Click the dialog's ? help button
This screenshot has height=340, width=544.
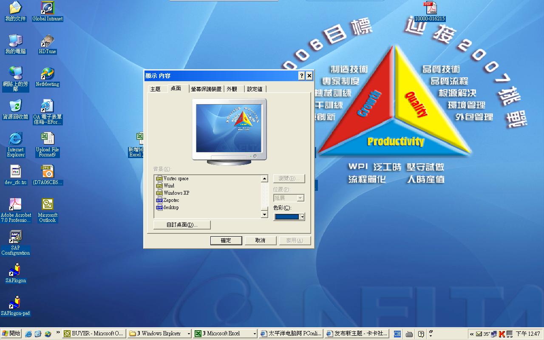[x=302, y=76]
